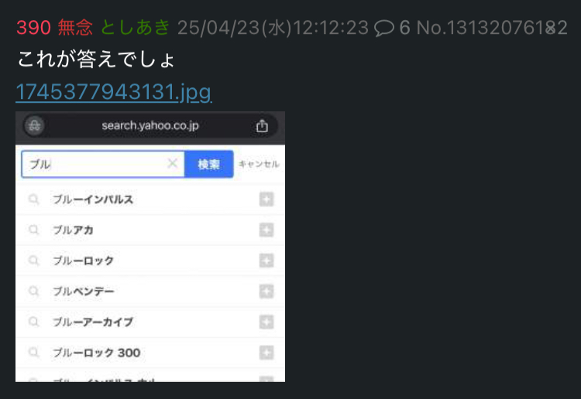This screenshot has width=581, height=399.
Task: Focus the search box containing ブル
Action: tap(103, 164)
